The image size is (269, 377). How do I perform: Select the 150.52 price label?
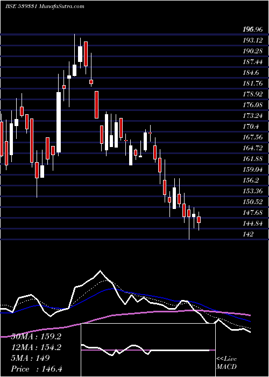tap(252, 202)
